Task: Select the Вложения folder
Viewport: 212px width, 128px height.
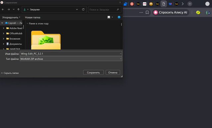Action: (x=13, y=39)
